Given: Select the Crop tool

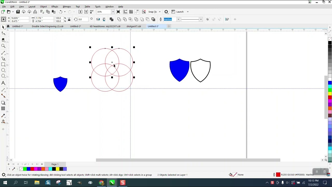Looking at the screenshot, I should [x=3, y=40].
